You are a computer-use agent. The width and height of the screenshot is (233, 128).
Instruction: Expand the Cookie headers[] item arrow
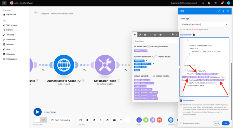(153, 64)
